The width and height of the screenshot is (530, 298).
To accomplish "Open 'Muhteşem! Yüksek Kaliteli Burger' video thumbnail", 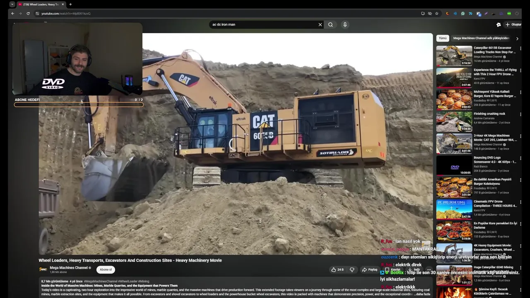I will tap(454, 100).
